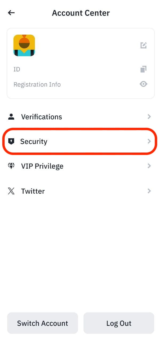Click the Security shield icon
The height and width of the screenshot is (341, 160).
coord(11,141)
